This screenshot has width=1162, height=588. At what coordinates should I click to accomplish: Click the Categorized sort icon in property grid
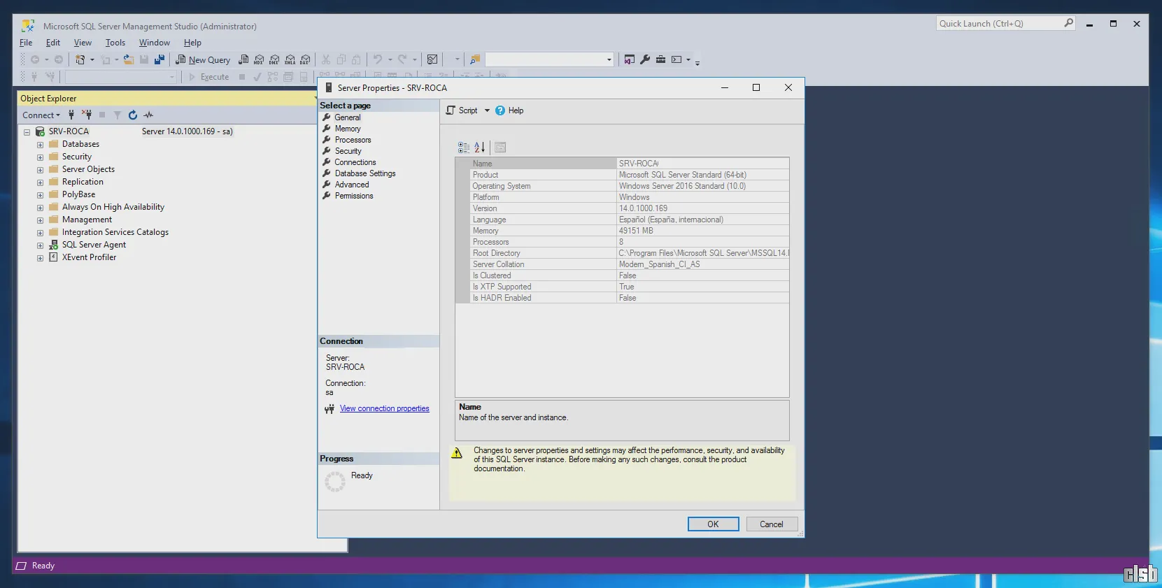point(464,148)
